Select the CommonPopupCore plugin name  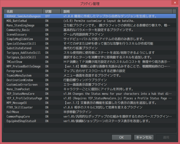click(x=18, y=116)
